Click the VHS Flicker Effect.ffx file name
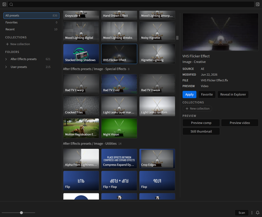This screenshot has width=262, height=217. tap(214, 80)
